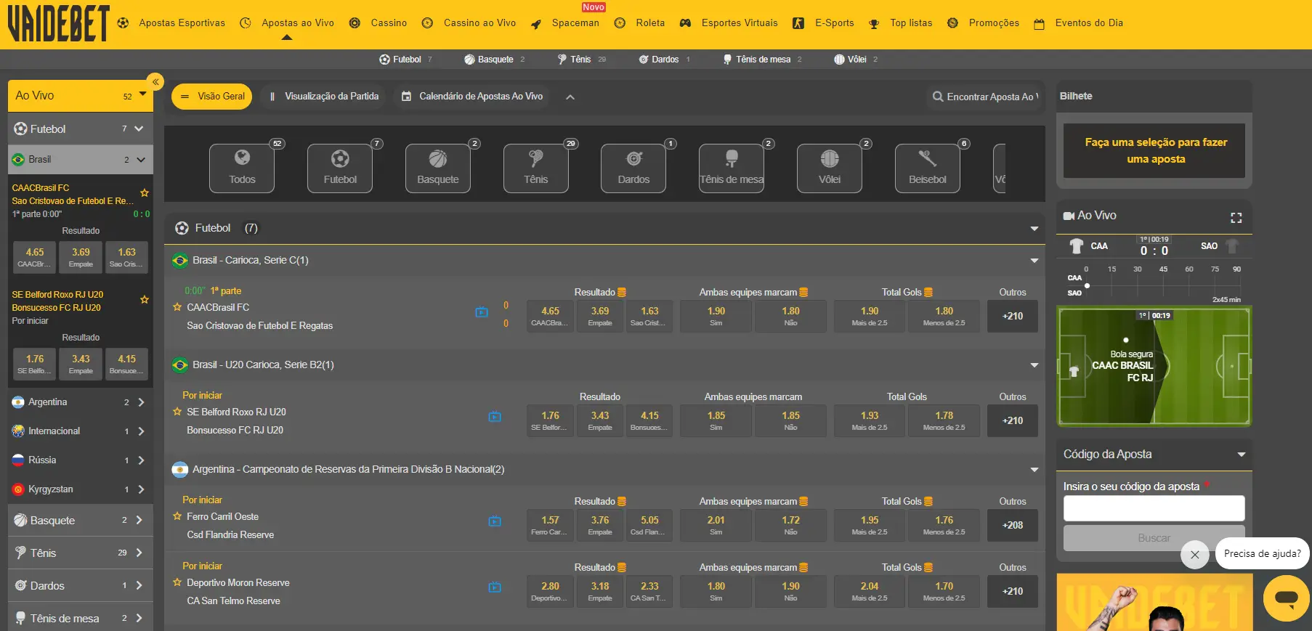Viewport: 1312px width, 631px height.
Task: Select Futebol tab in sub-navigation bar
Action: 405,60
